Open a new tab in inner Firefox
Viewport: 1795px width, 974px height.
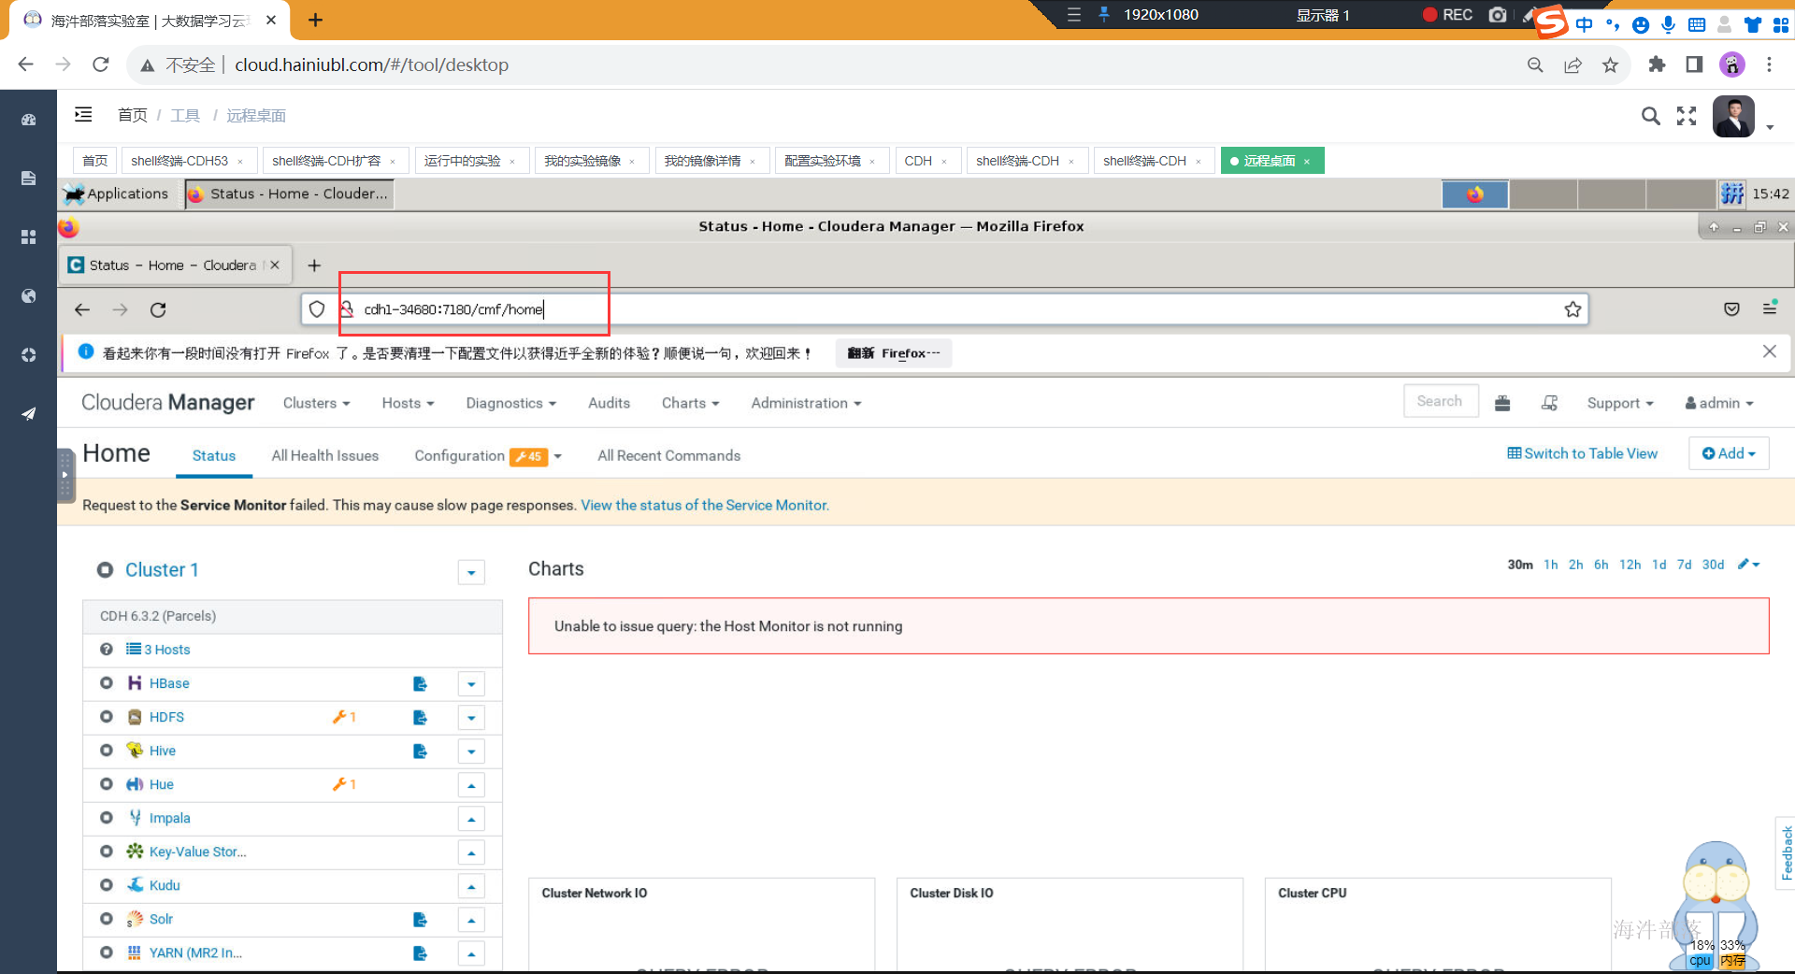314,265
